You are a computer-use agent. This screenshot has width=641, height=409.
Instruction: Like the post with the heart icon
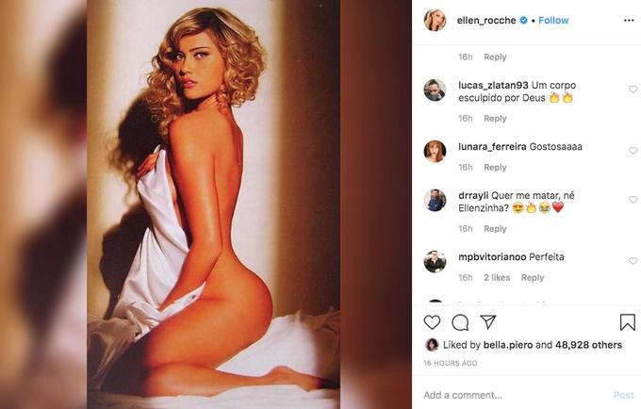point(432,322)
